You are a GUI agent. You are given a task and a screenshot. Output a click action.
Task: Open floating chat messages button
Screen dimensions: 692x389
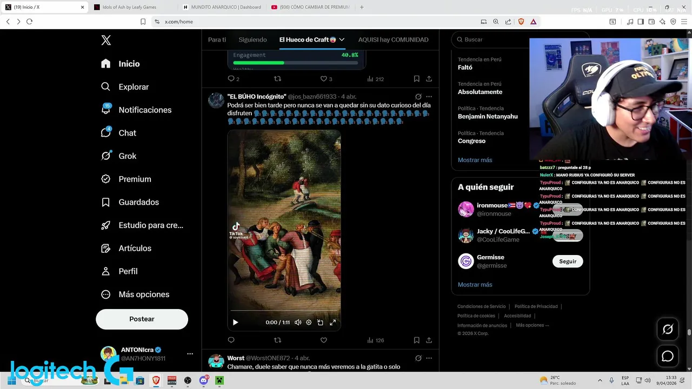[x=668, y=357]
